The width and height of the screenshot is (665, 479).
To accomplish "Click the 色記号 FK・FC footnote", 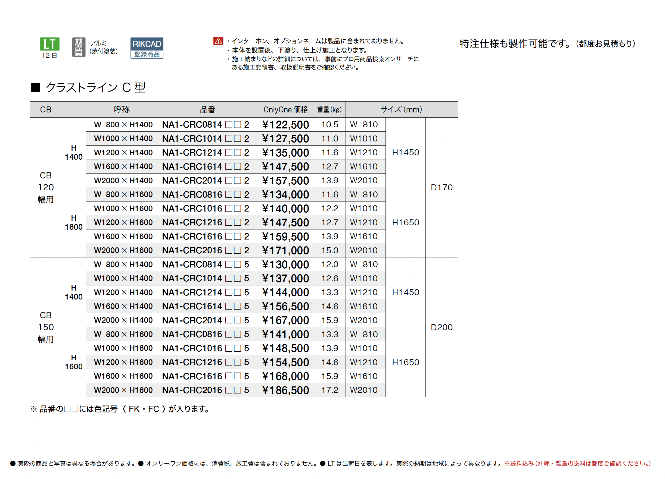I will tap(120, 409).
